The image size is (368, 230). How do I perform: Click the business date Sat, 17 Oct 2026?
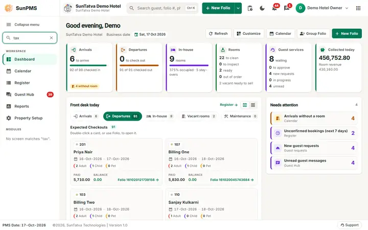pyautogui.click(x=150, y=34)
